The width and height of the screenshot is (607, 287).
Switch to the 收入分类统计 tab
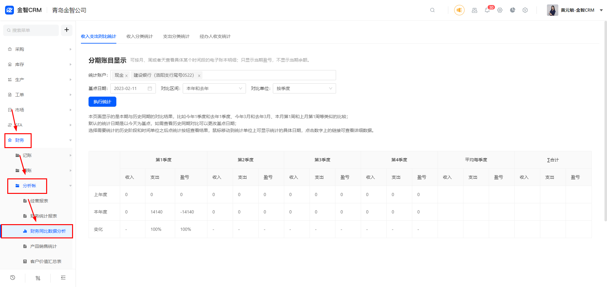(x=139, y=37)
